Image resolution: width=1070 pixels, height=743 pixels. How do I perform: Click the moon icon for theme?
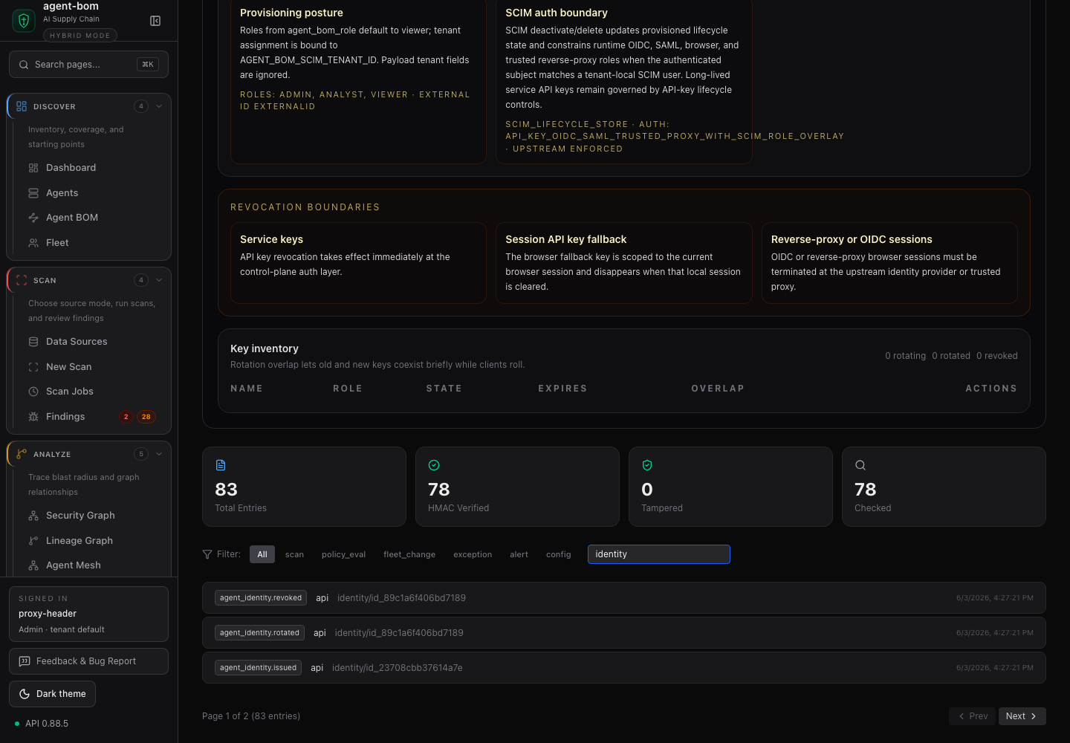tap(25, 694)
